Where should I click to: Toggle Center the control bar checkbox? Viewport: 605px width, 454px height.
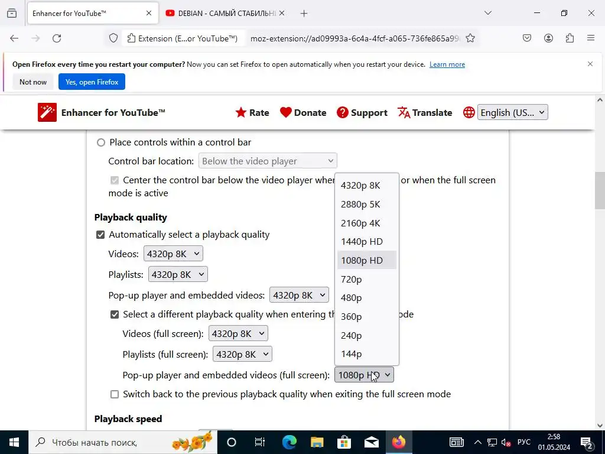click(115, 180)
